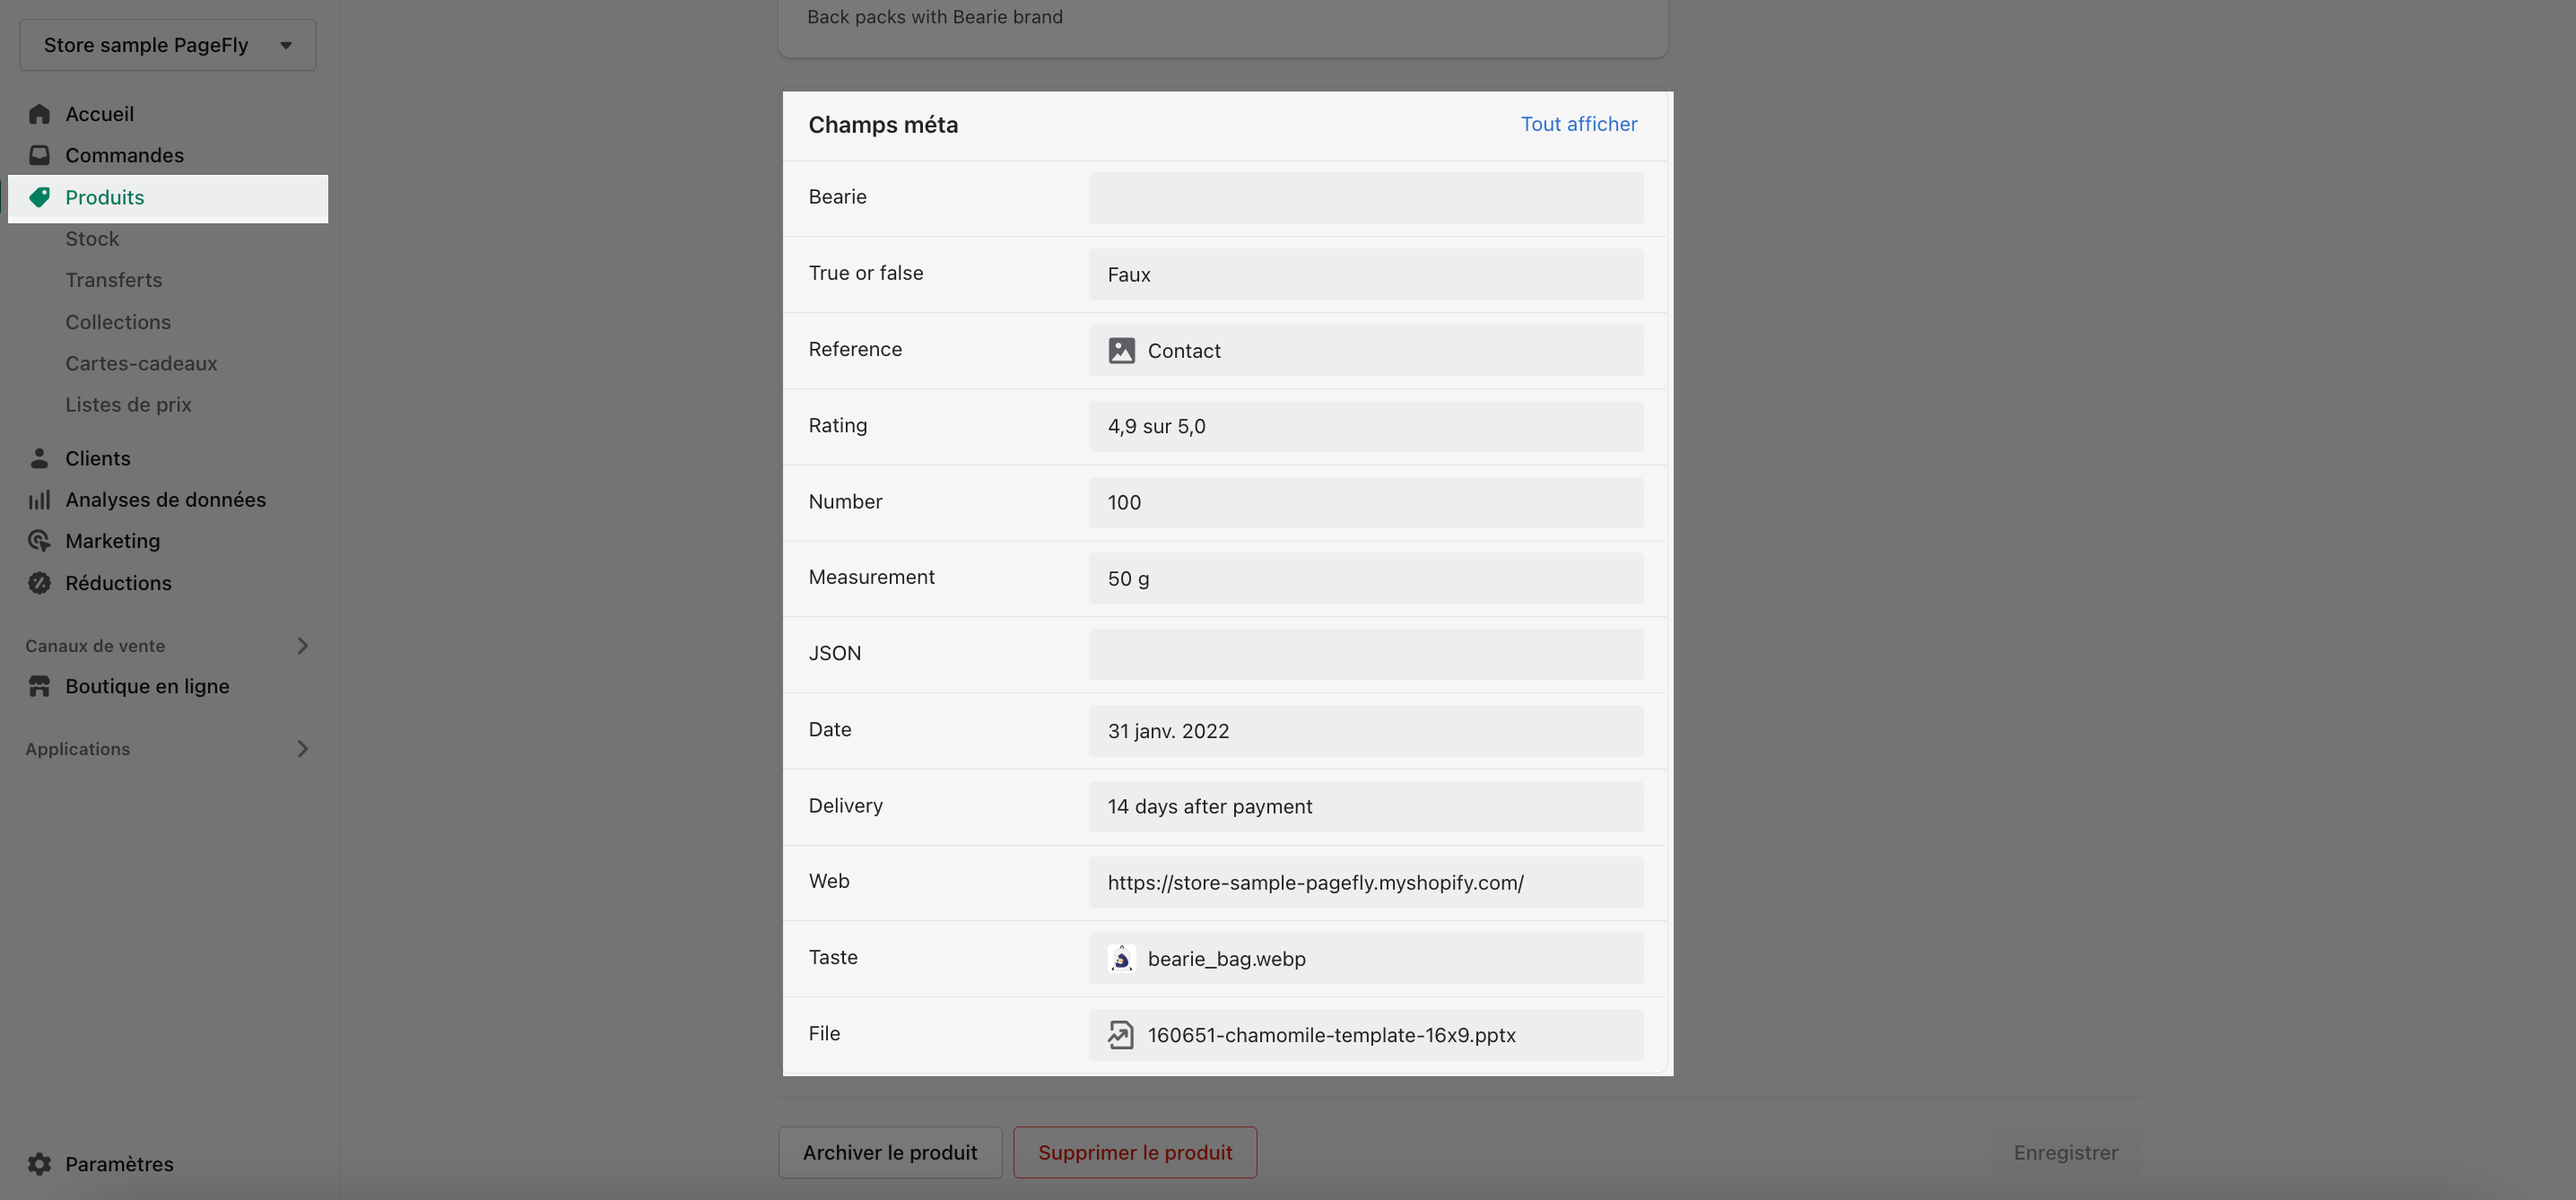The image size is (2576, 1200).
Task: Open the Store sample PageFly store switcher
Action: (168, 45)
